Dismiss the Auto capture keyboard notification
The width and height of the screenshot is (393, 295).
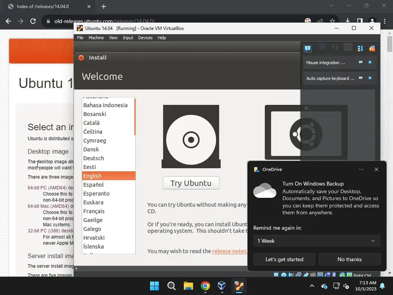(370, 78)
